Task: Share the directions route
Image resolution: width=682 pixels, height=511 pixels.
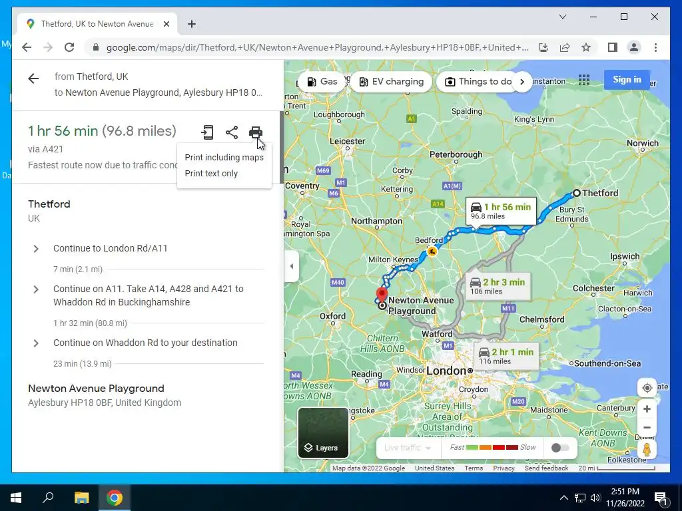Action: pos(231,132)
